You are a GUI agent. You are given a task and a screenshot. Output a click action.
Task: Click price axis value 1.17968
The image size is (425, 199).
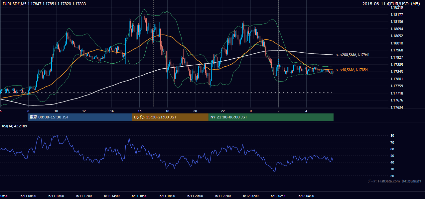397,50
